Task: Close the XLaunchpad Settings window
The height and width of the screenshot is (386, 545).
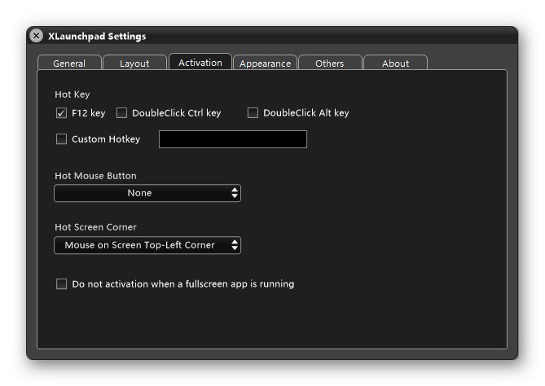Action: (x=36, y=36)
